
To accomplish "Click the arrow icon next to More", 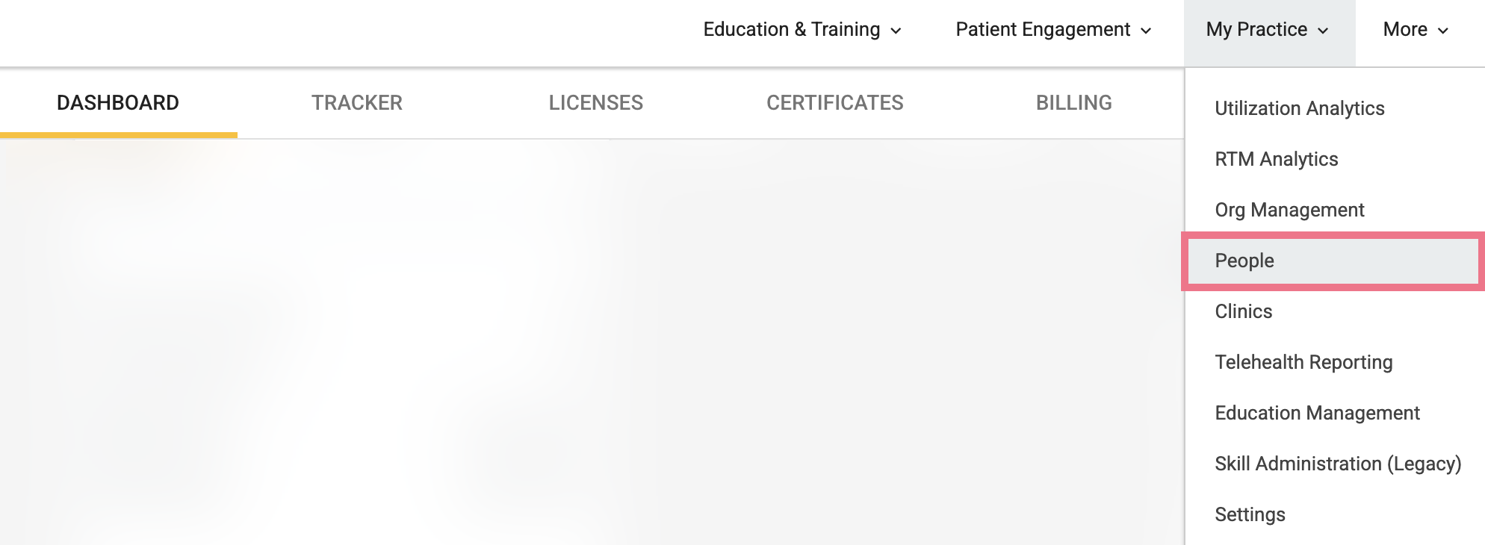I will click(x=1443, y=31).
